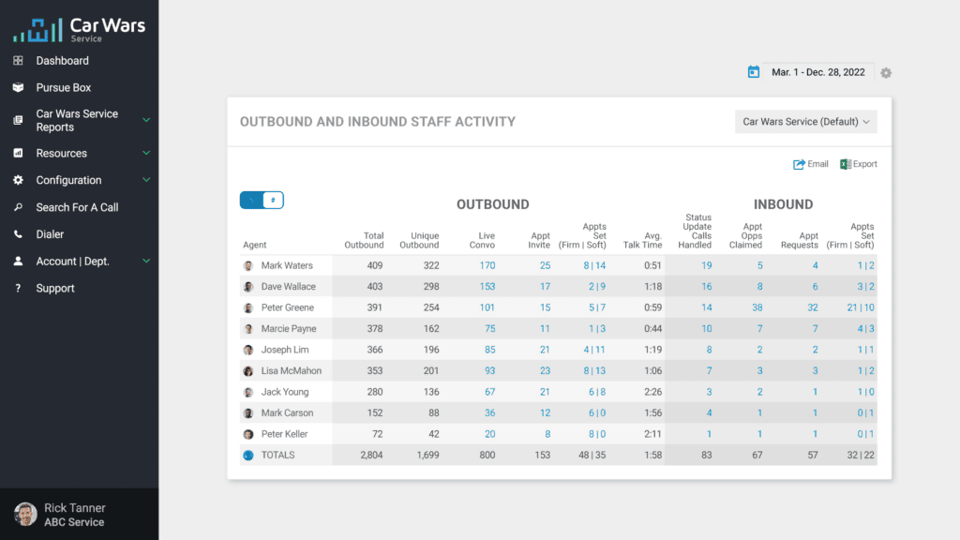Screen dimensions: 960x540
Task: Open Peter Greene's inbound Appts Set 21 | 10
Action: click(861, 307)
